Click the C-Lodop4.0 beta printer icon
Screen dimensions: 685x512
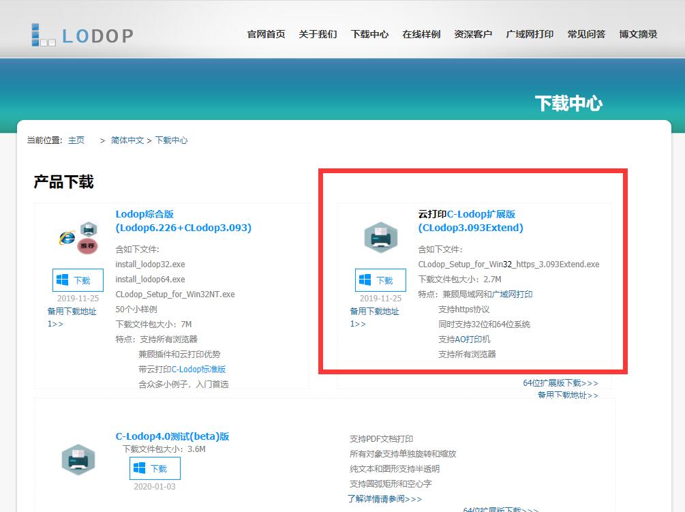pyautogui.click(x=78, y=460)
